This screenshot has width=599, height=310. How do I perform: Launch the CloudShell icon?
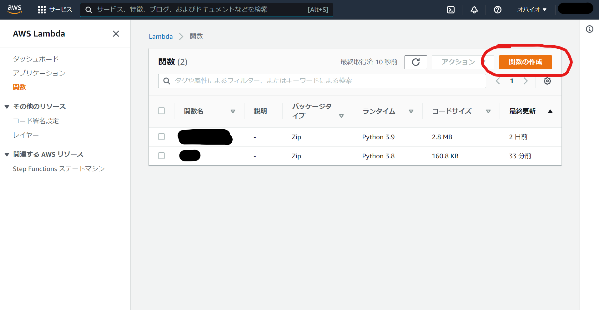[x=451, y=10]
